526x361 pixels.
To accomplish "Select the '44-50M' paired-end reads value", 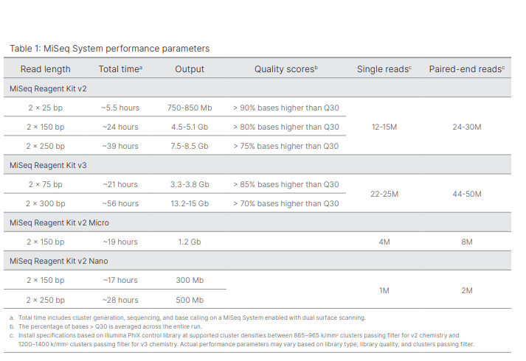I will [x=467, y=194].
